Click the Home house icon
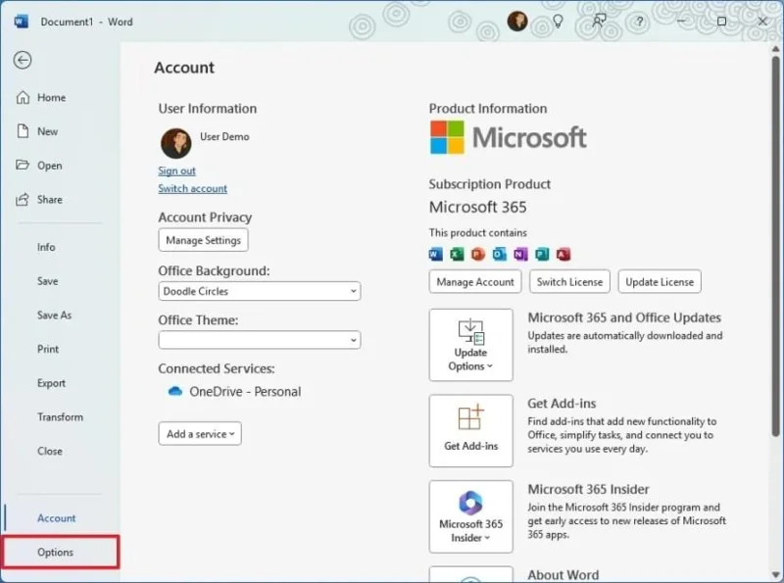 pos(23,98)
